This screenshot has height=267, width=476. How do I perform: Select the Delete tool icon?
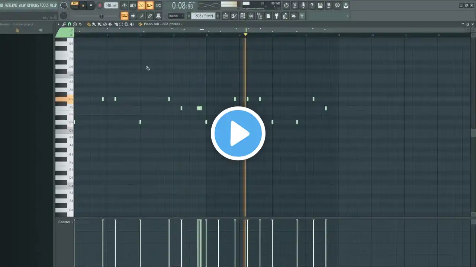(x=105, y=24)
